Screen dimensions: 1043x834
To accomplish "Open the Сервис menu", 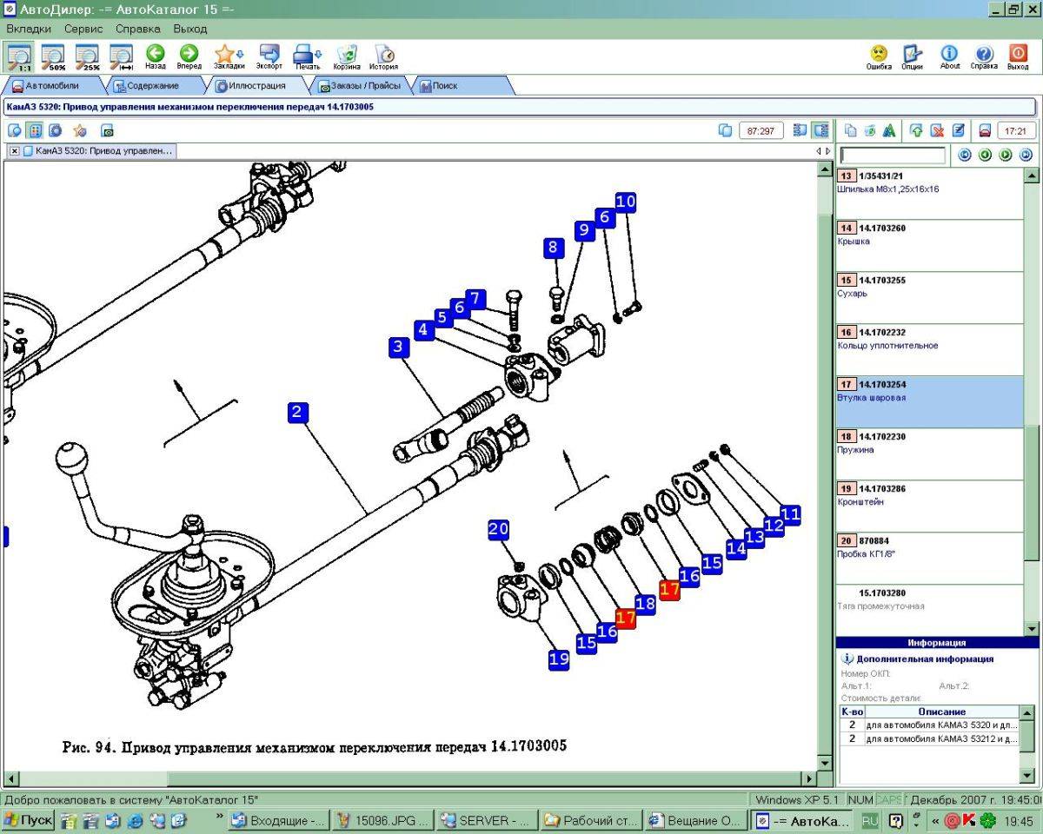I will [x=83, y=29].
